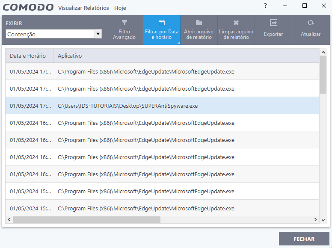
Task: Click the Limpar arquivo de relatório X icon
Action: pyautogui.click(x=236, y=23)
